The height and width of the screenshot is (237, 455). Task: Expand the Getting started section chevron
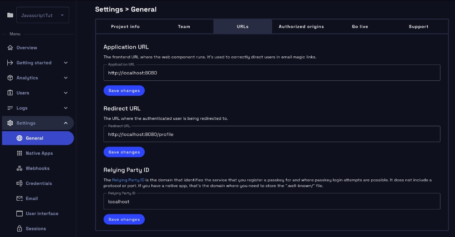coord(66,63)
